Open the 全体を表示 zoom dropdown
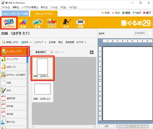The image size is (153, 129). click(143, 33)
